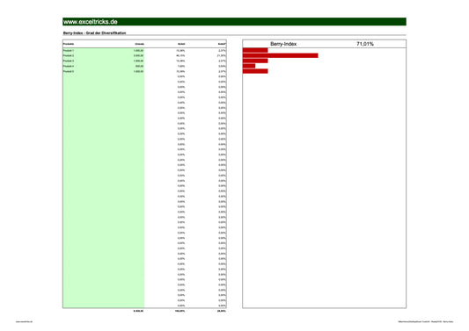Image resolution: width=469 pixels, height=331 pixels.
Task: Select the 'Produkt 3' row label
Action: pyautogui.click(x=69, y=61)
